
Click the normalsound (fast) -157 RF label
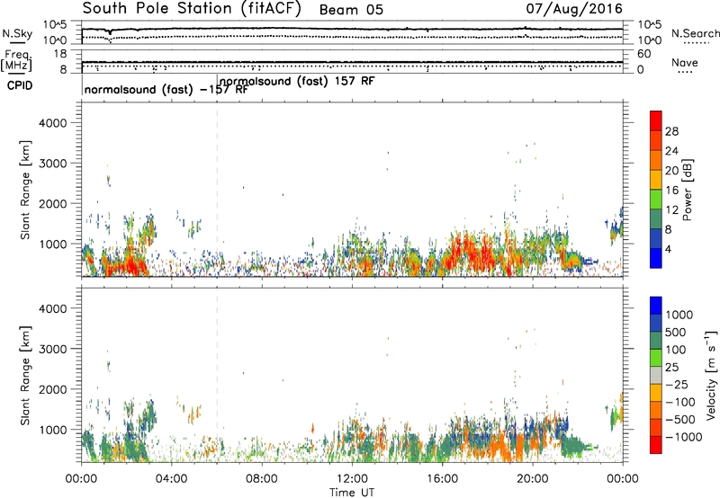pos(166,89)
